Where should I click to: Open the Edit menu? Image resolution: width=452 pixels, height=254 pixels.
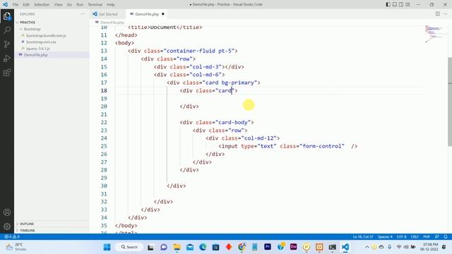click(x=26, y=5)
